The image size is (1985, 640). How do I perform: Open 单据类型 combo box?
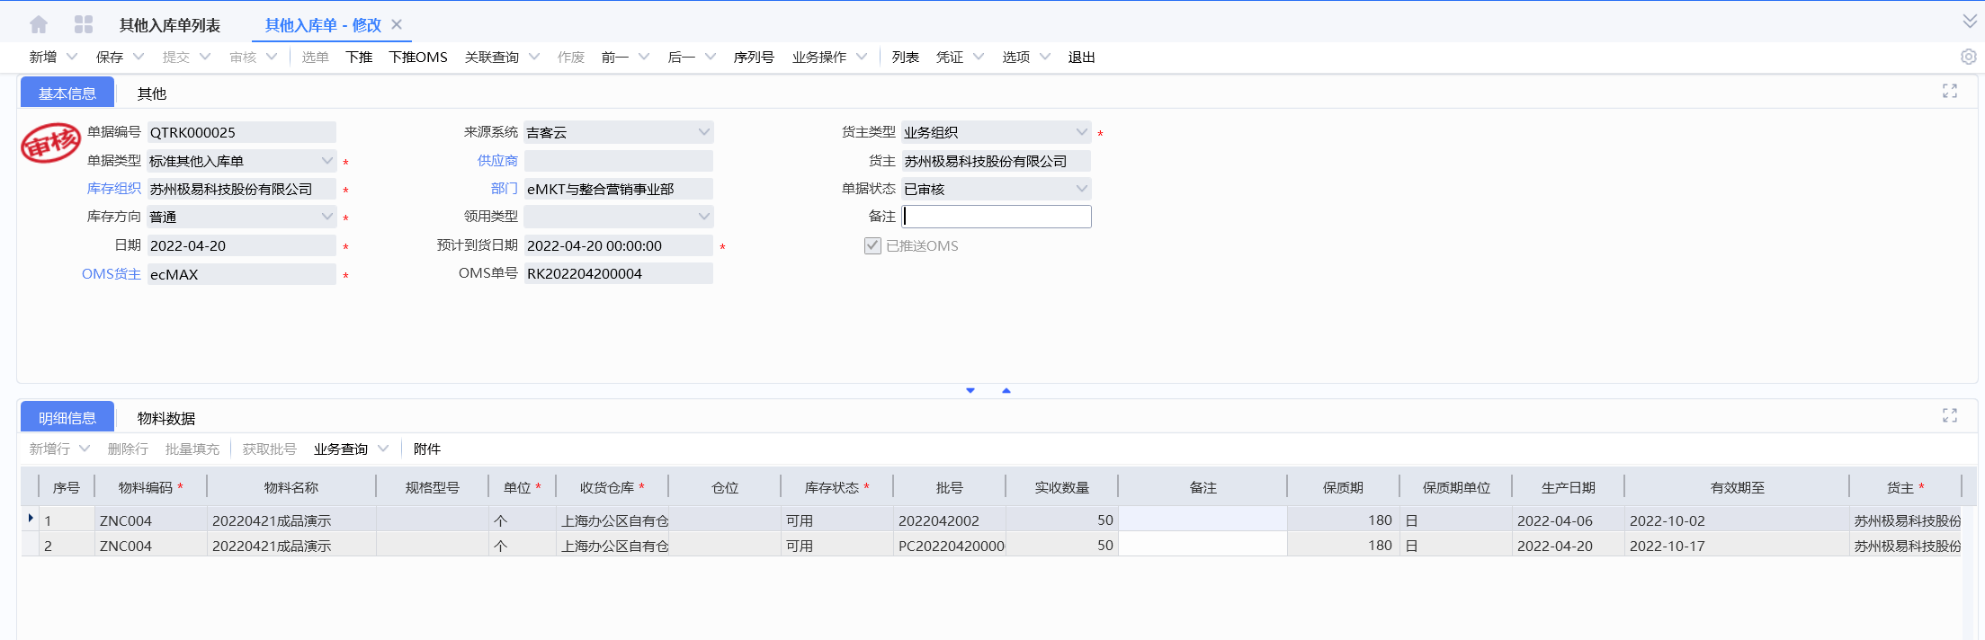pyautogui.click(x=241, y=161)
